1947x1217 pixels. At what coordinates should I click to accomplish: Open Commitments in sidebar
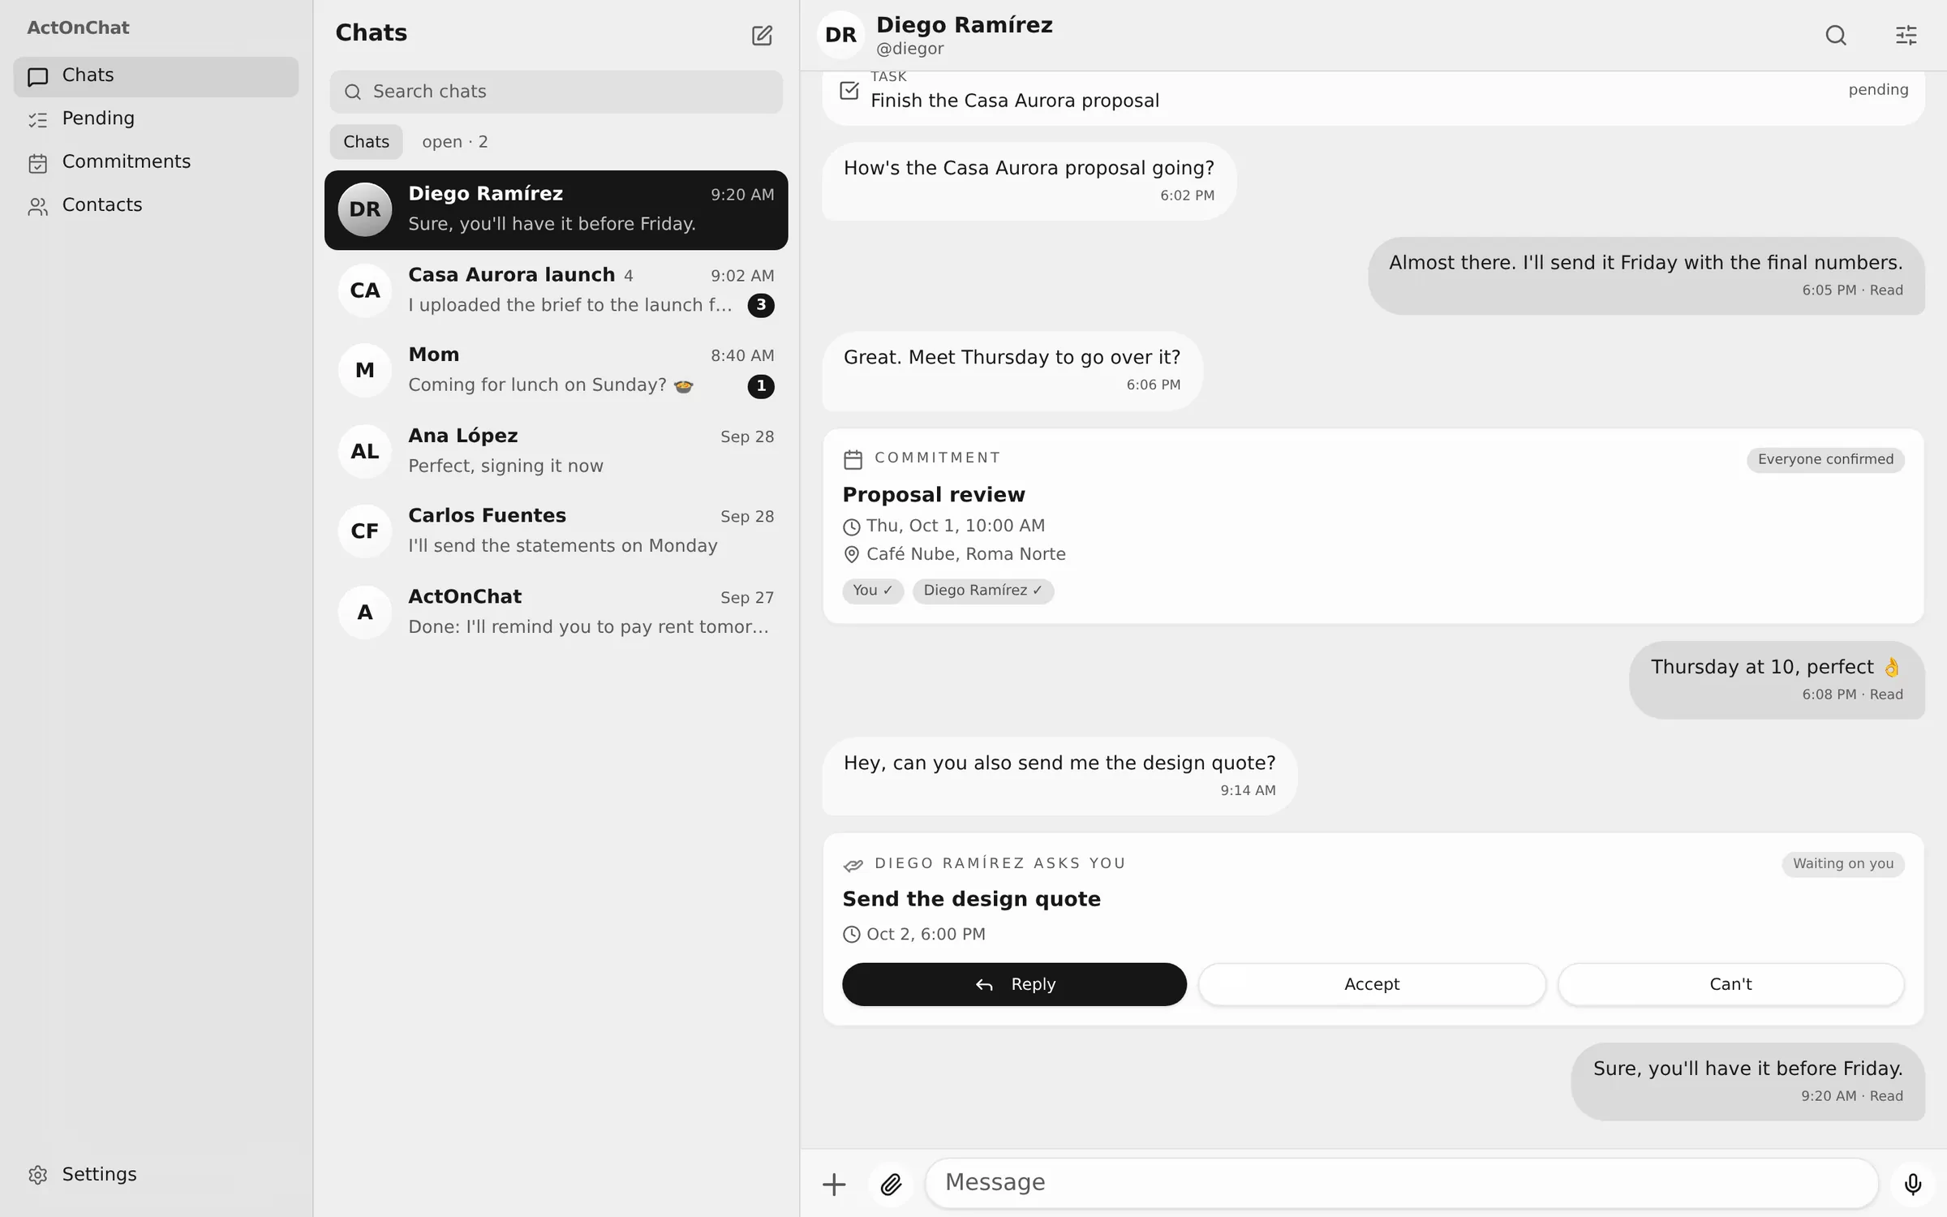point(156,162)
